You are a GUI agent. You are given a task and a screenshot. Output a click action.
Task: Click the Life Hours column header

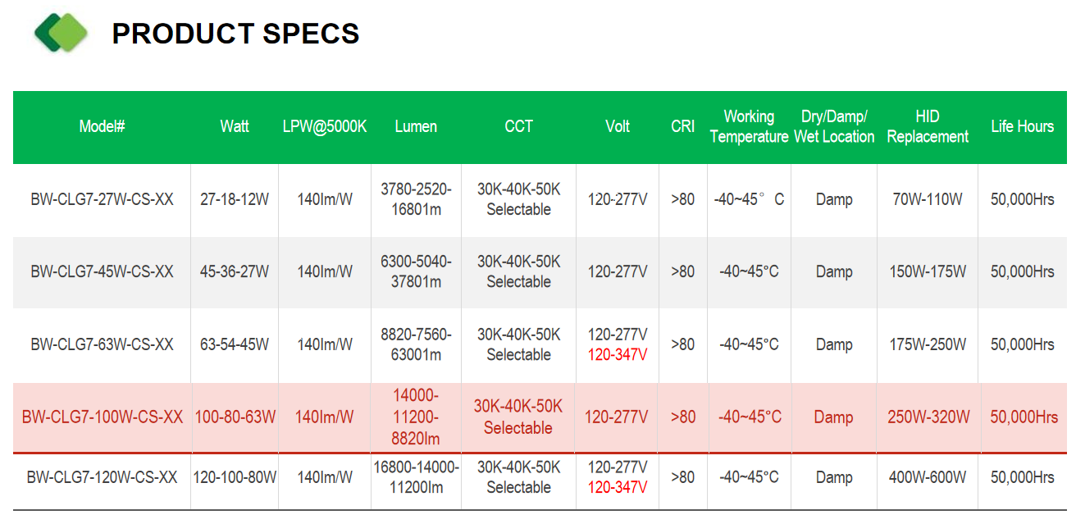tap(1022, 126)
